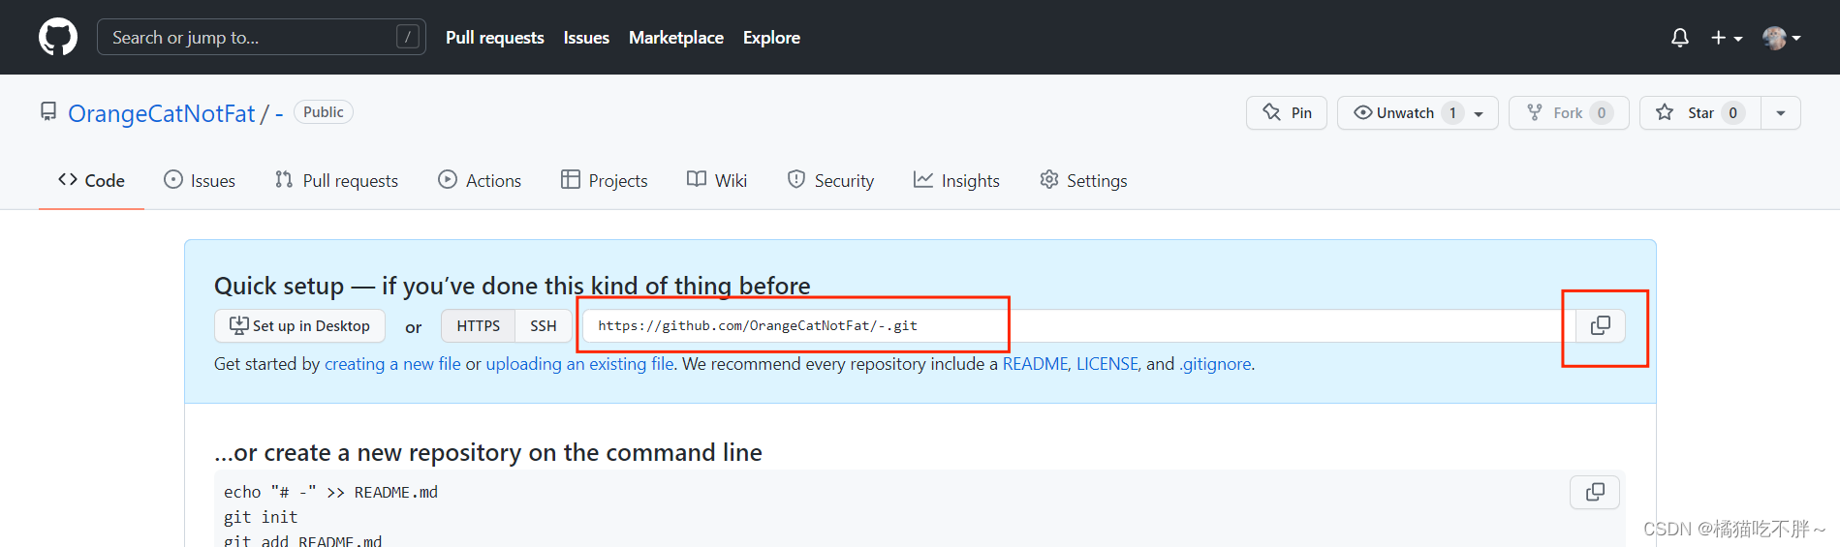Copy the command line setup commands
This screenshot has width=1840, height=547.
point(1595,492)
